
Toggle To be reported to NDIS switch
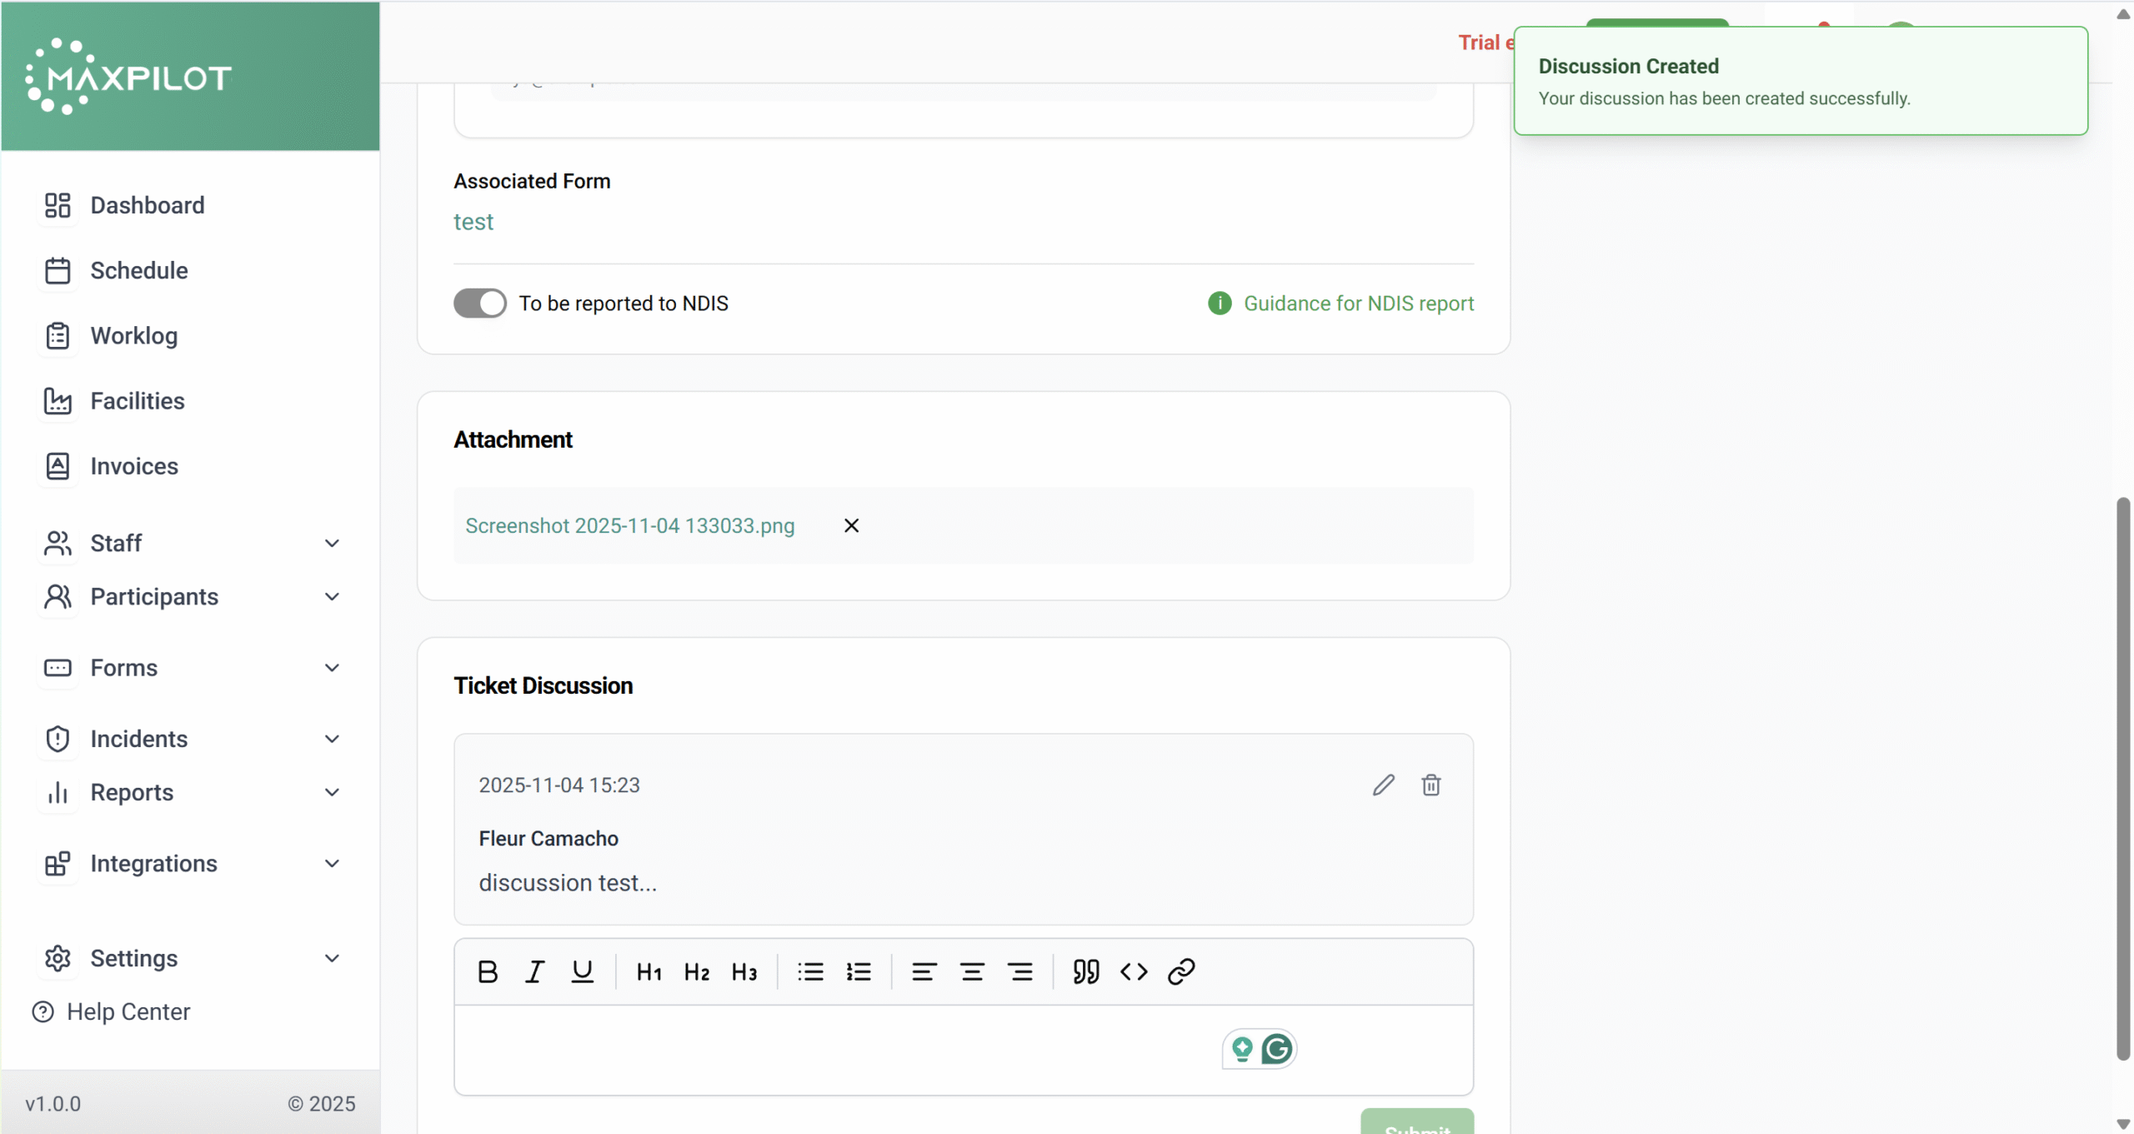[480, 304]
